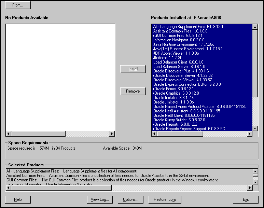Click installed products list scroll up arrow
Viewport: 264px width, 208px height.
coord(255,27)
